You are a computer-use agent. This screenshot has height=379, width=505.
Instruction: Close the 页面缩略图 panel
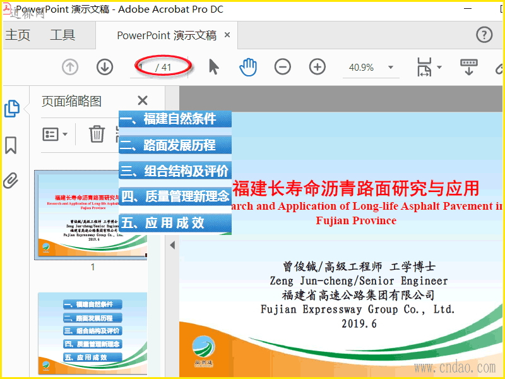click(143, 100)
